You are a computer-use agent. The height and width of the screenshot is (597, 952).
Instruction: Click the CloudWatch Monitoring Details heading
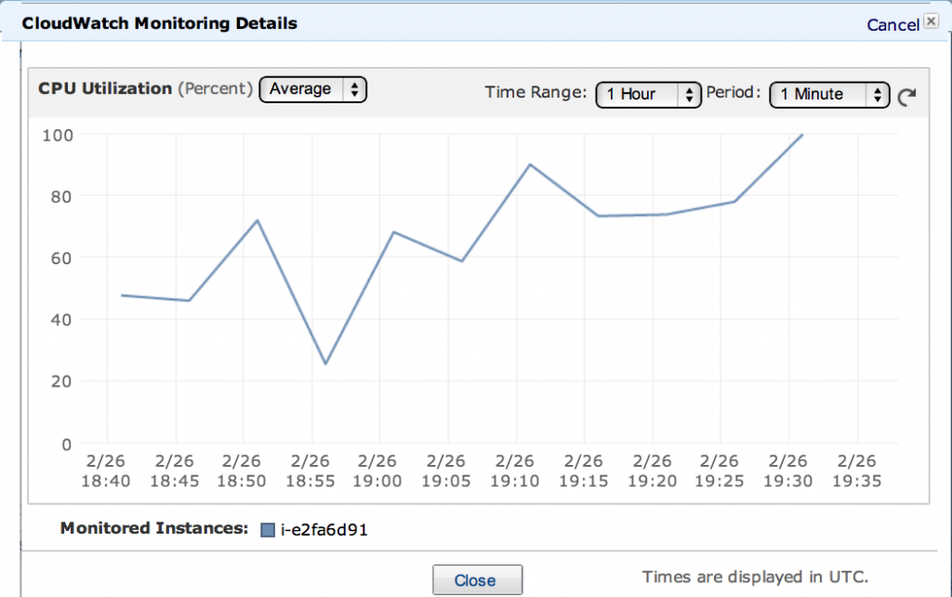pos(160,23)
